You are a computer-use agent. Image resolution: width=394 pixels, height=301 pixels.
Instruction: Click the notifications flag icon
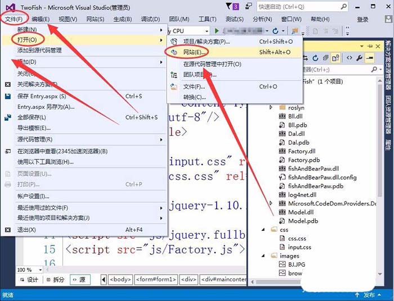click(x=229, y=6)
